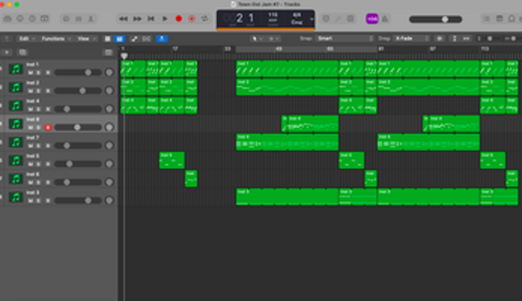
Task: Open the Library icon in the control bar
Action: click(x=7, y=19)
